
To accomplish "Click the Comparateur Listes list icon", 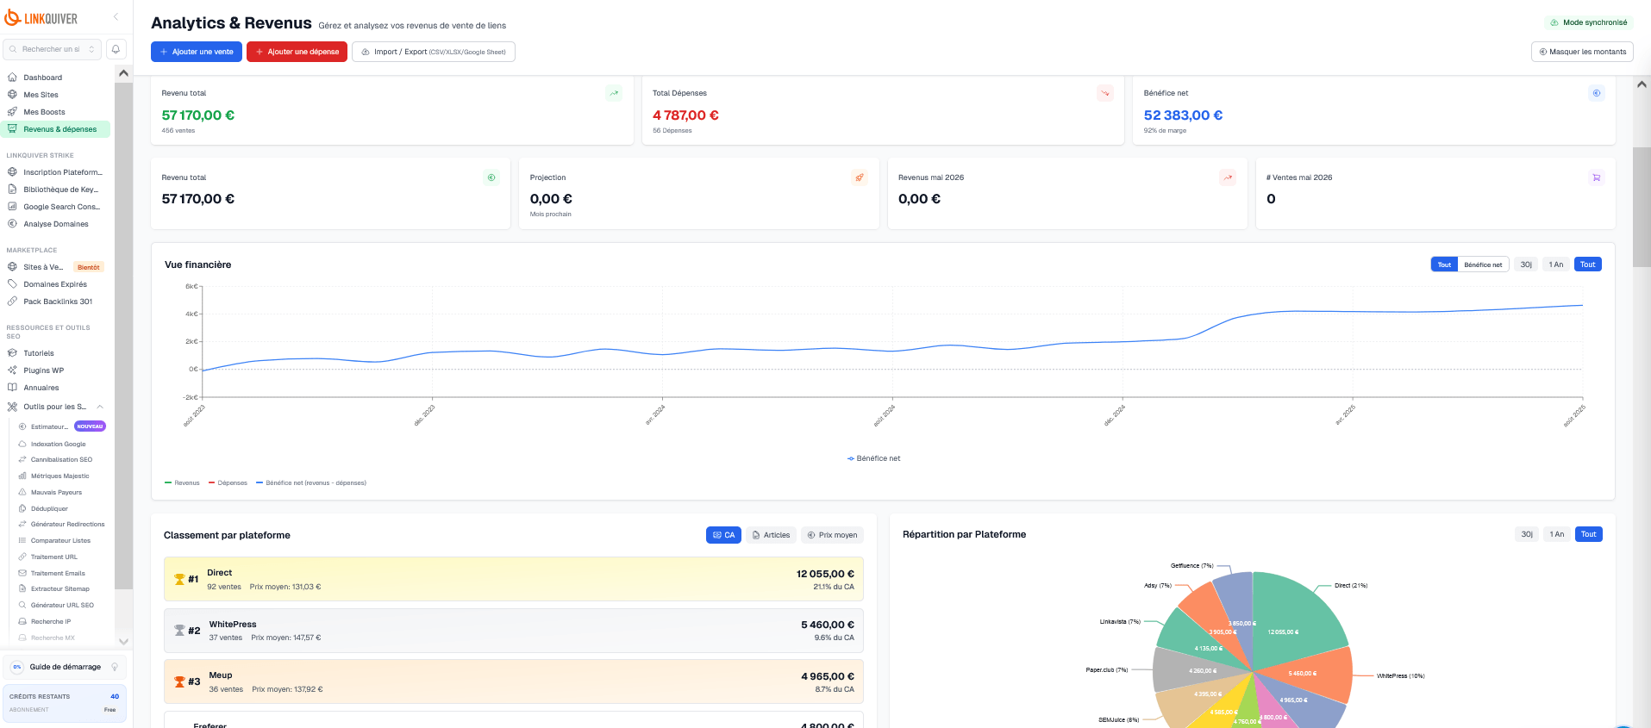I will tap(22, 541).
